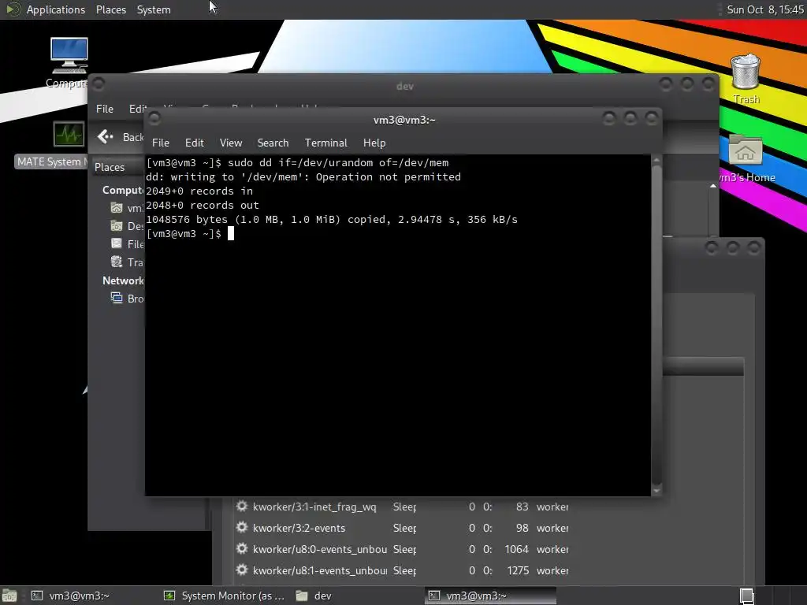Viewport: 807px width, 605px height.
Task: Switch to System Monitor taskbar button
Action: [224, 596]
